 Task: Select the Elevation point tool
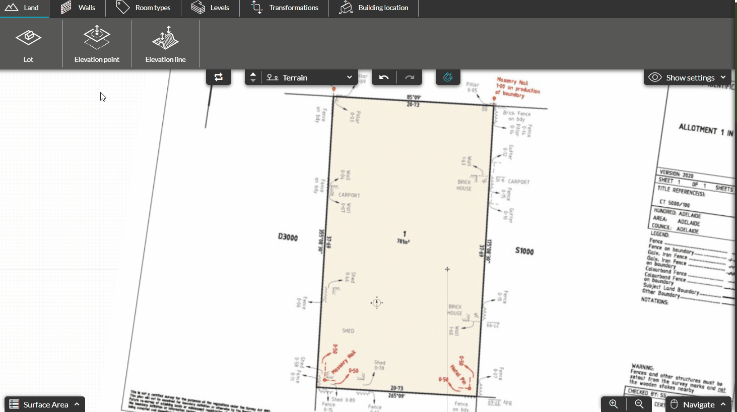tap(97, 44)
